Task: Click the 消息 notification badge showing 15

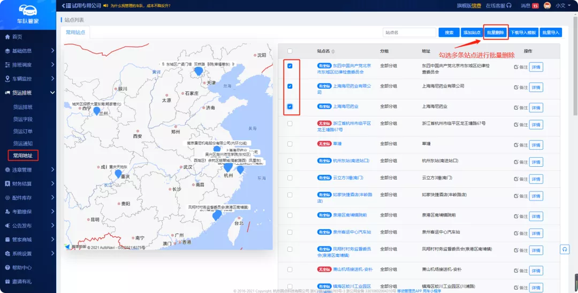Action: pos(535,5)
